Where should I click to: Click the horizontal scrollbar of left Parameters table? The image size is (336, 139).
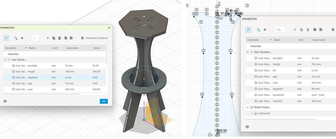pos(42,94)
